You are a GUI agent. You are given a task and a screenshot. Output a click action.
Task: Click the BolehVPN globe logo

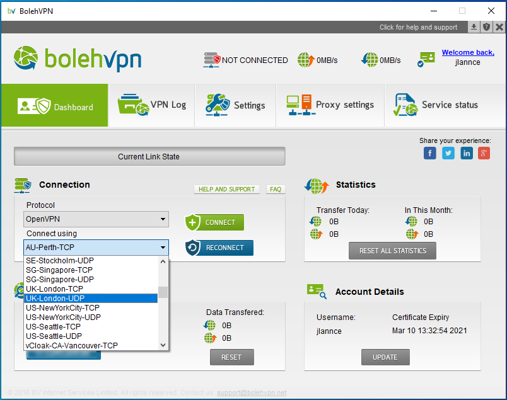click(x=26, y=58)
